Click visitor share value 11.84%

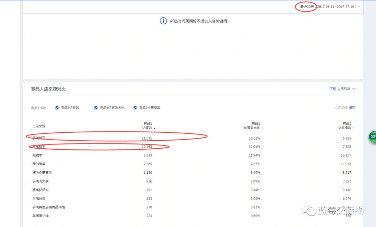254,155
